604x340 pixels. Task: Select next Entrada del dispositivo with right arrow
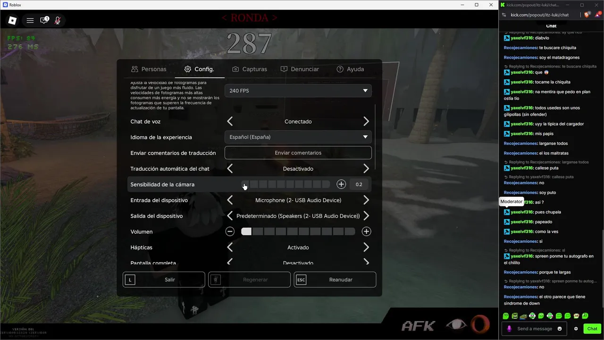(366, 200)
